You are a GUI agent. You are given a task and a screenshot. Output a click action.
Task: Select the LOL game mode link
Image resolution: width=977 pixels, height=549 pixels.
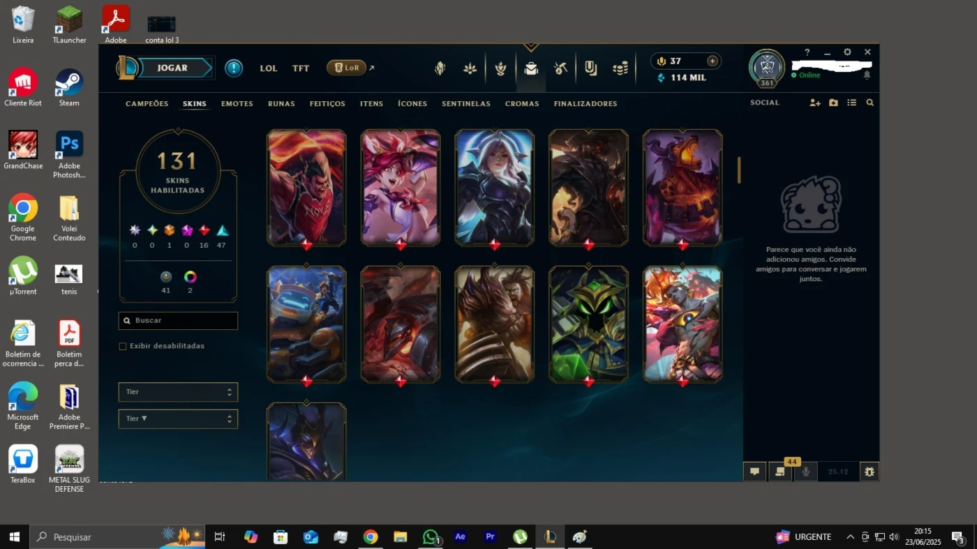point(269,68)
